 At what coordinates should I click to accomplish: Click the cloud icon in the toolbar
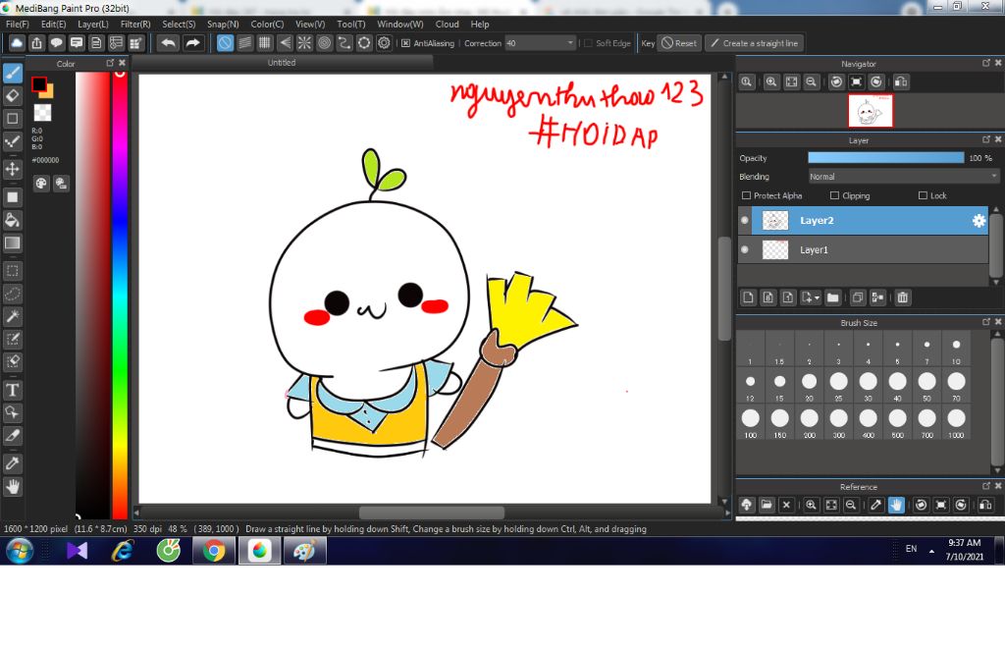[x=17, y=43]
